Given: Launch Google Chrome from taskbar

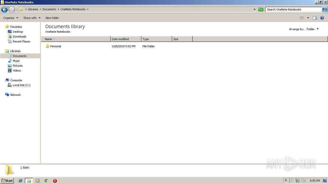Looking at the screenshot, I should tap(46, 181).
